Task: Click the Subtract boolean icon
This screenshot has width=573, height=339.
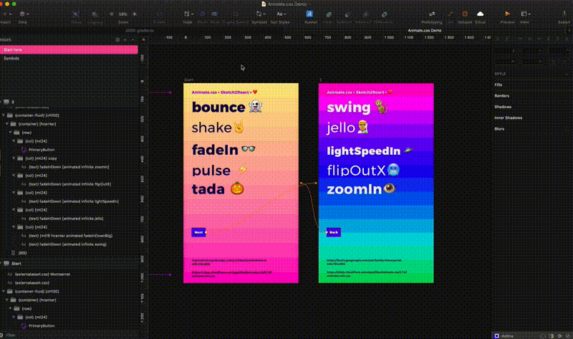Action: tap(347, 14)
